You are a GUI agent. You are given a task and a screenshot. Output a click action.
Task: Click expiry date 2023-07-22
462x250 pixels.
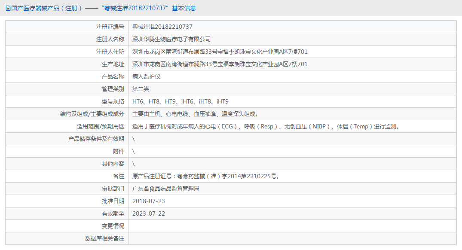click(x=149, y=214)
